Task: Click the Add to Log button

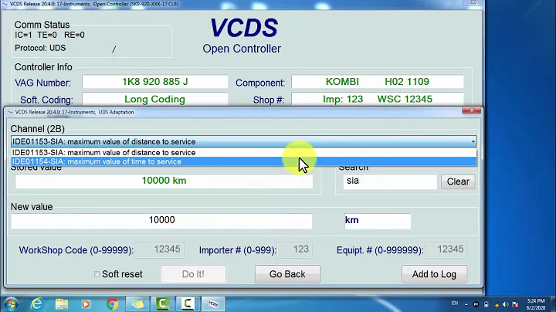Action: point(434,274)
